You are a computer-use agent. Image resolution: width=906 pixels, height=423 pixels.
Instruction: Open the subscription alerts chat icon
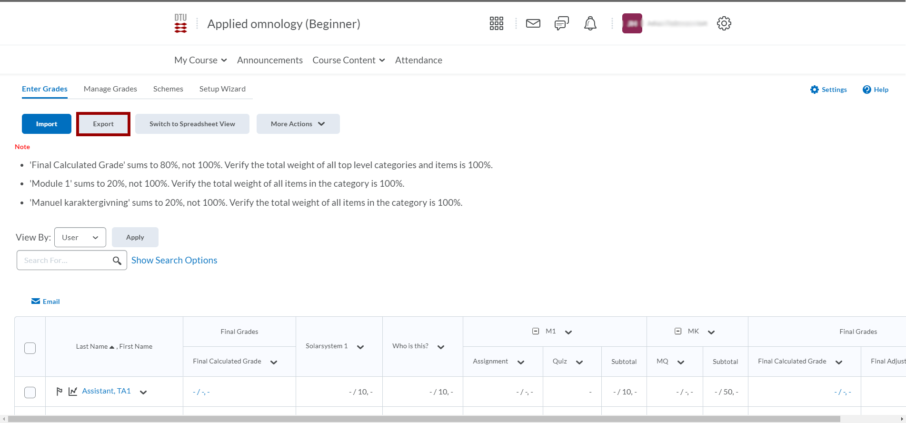click(561, 23)
